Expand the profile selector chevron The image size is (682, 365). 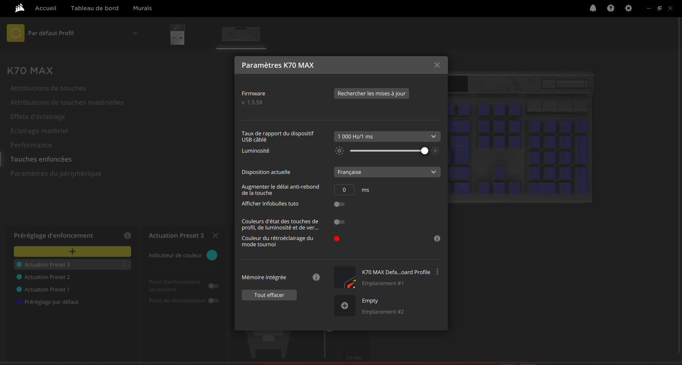(135, 33)
